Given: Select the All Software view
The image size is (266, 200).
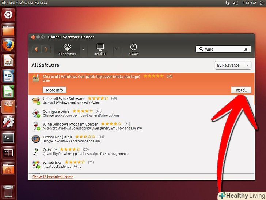Looking at the screenshot, I should pyautogui.click(x=67, y=49).
